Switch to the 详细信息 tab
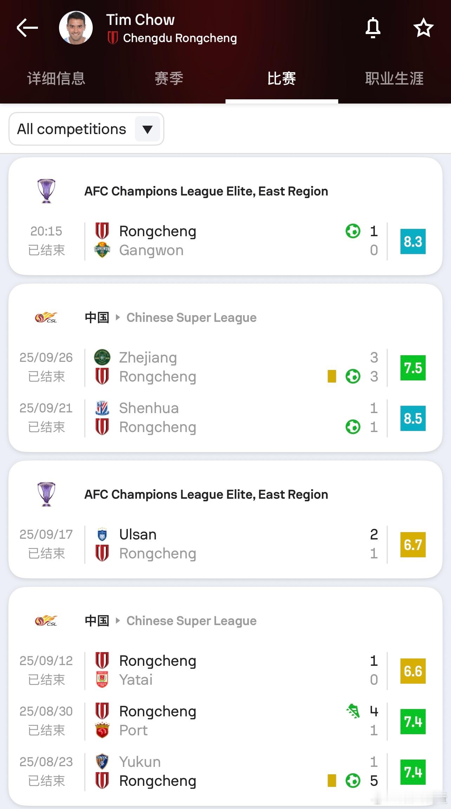The image size is (451, 809). 56,78
